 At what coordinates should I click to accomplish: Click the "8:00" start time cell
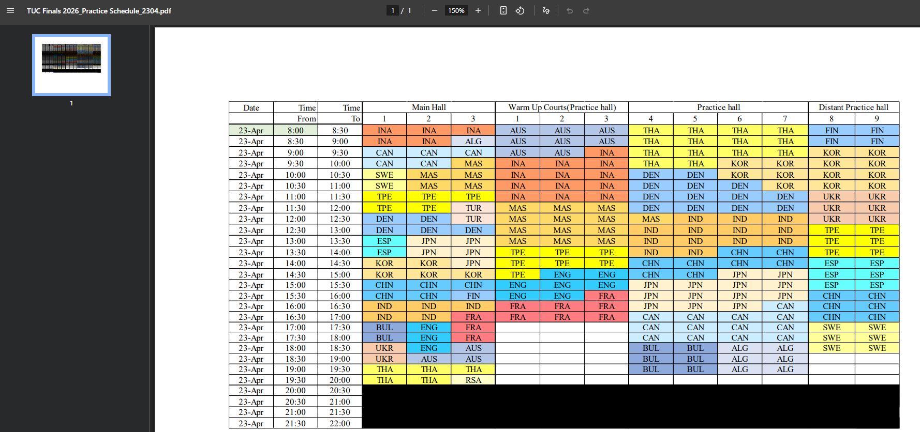click(x=295, y=131)
